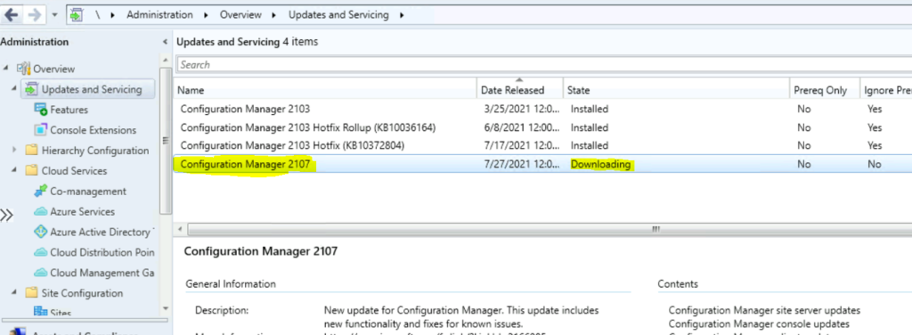912x335 pixels.
Task: Select Hierarchy Configuration tree item
Action: tap(95, 151)
